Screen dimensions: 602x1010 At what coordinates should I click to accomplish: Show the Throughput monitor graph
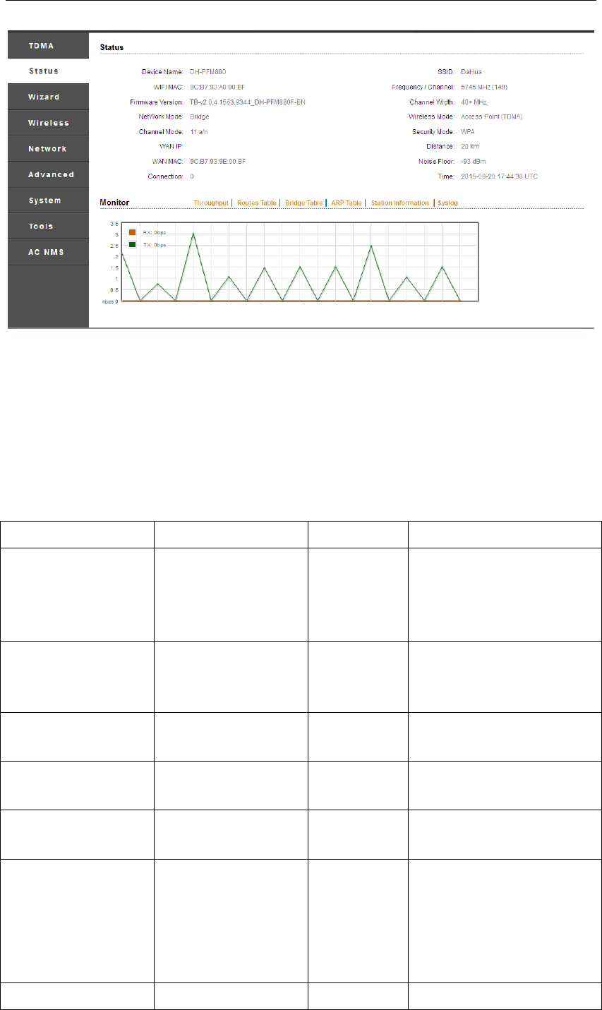(x=211, y=203)
